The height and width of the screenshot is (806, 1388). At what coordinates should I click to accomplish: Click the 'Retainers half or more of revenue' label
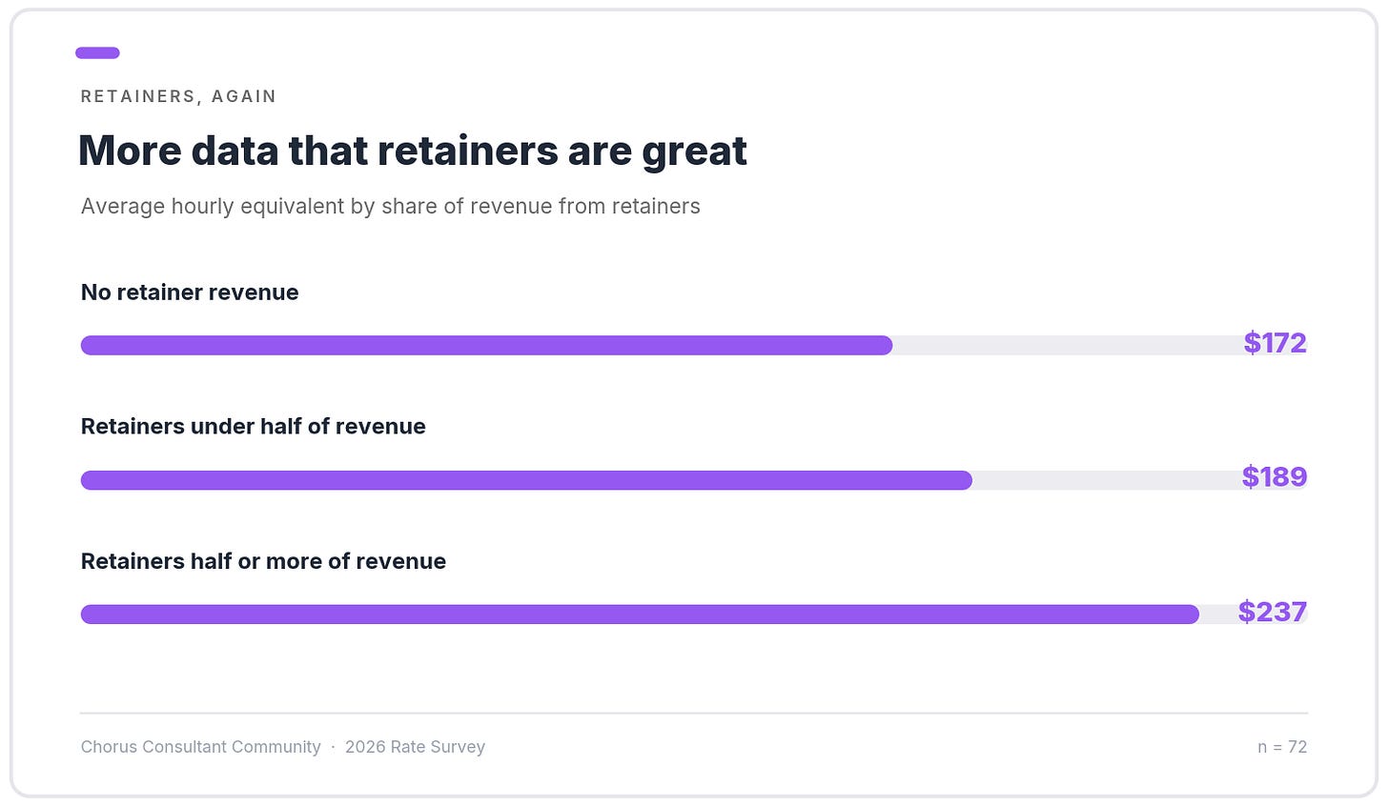tap(263, 561)
